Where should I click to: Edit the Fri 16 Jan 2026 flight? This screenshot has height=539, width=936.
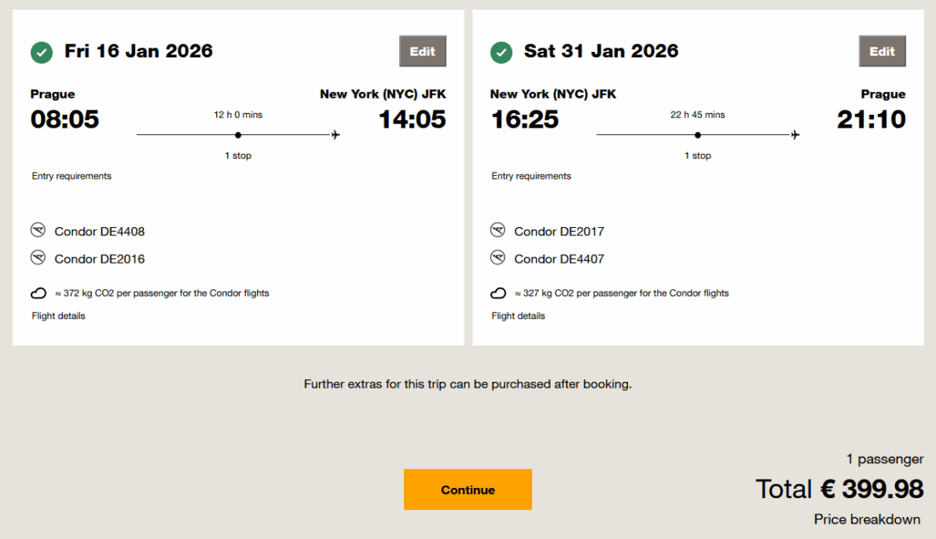click(x=423, y=51)
